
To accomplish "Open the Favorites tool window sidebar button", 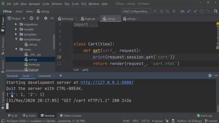I will [x=3, y=101].
